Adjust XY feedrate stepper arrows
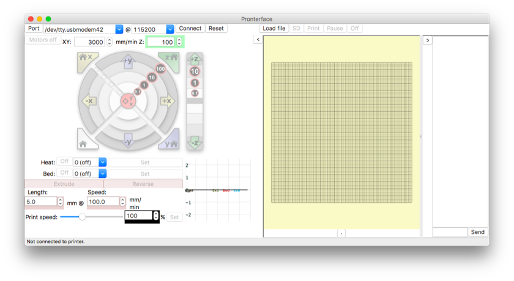 [x=110, y=42]
